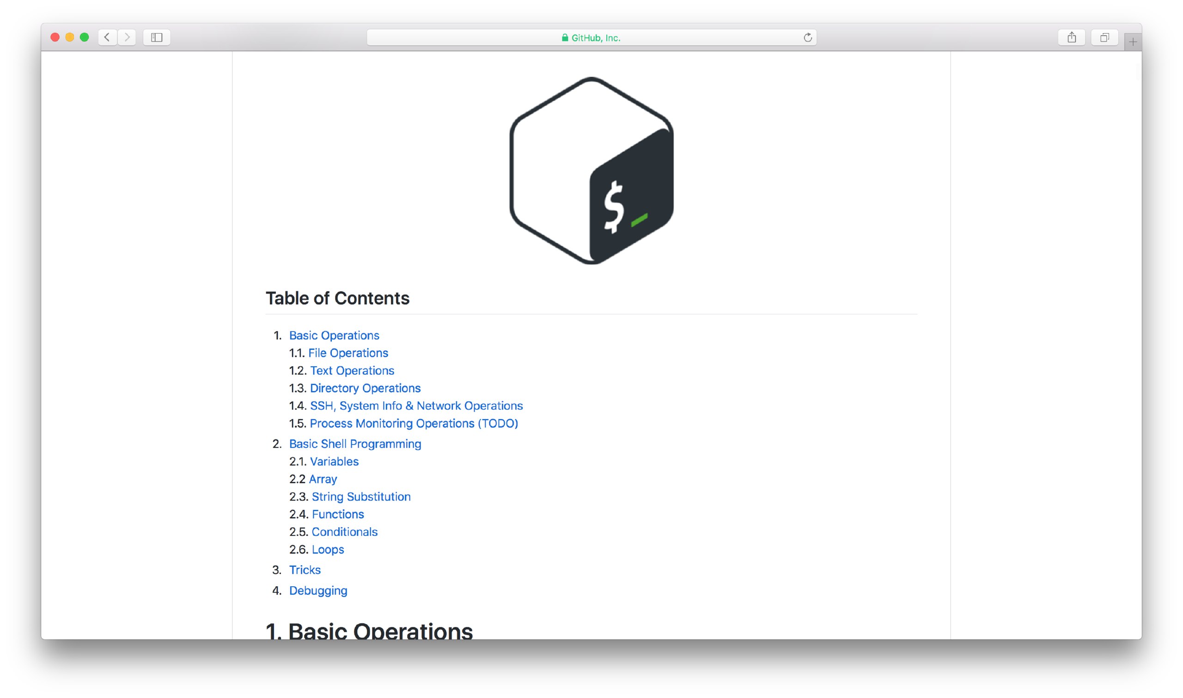1183x698 pixels.
Task: Jump to the Array section
Action: pyautogui.click(x=323, y=479)
